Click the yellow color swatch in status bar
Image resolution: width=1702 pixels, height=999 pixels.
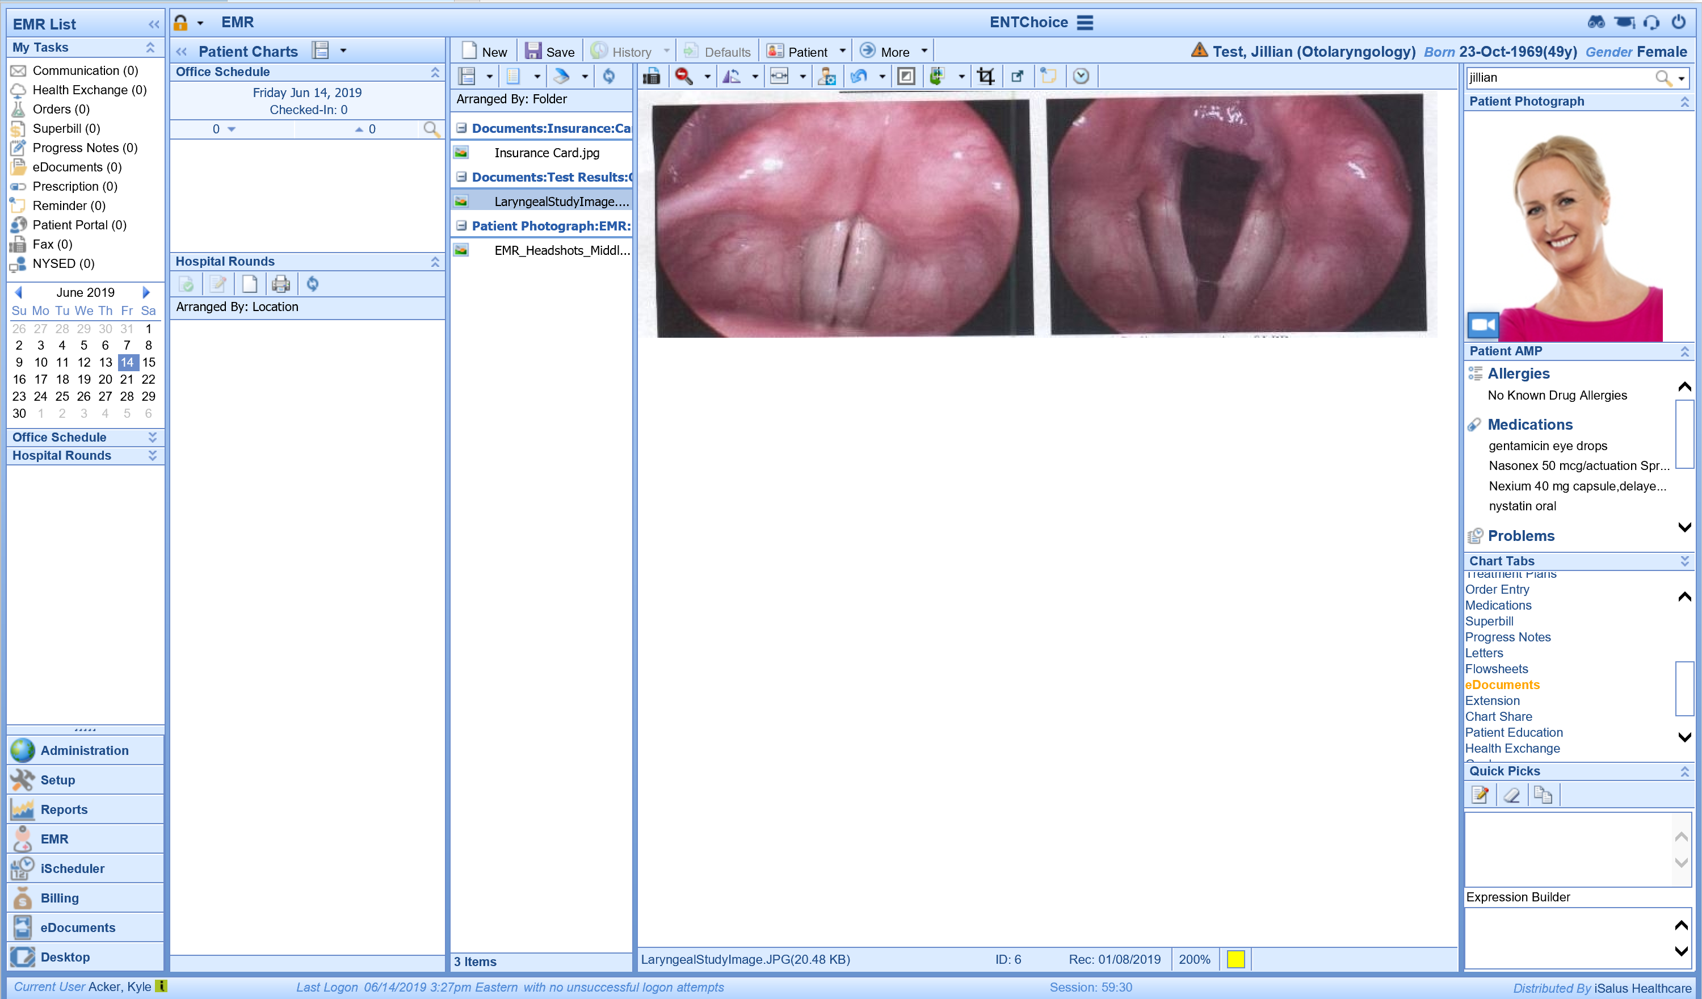coord(1235,959)
